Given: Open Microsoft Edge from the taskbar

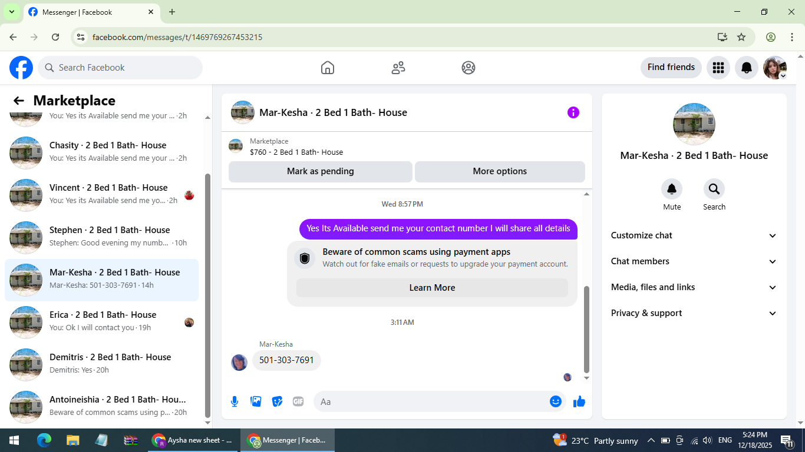Looking at the screenshot, I should click(44, 440).
